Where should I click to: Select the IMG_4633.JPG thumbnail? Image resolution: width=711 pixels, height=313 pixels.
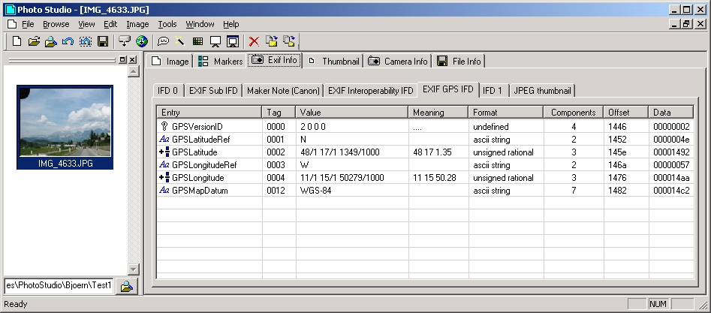[65, 128]
